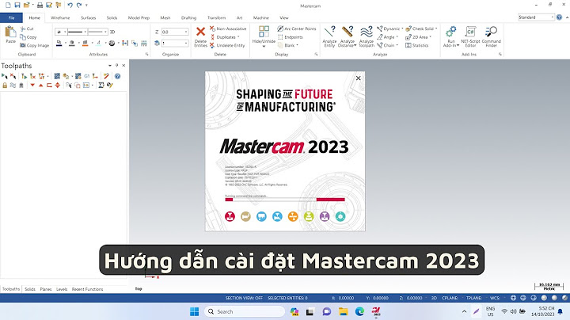Image resolution: width=570 pixels, height=320 pixels.
Task: Open the File menu
Action: (11, 17)
